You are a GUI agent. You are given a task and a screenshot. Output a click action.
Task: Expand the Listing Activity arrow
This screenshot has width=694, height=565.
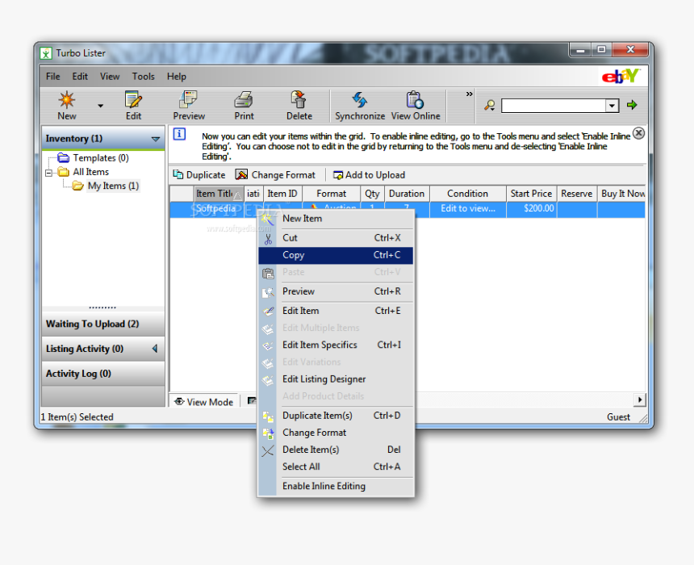[x=155, y=349]
